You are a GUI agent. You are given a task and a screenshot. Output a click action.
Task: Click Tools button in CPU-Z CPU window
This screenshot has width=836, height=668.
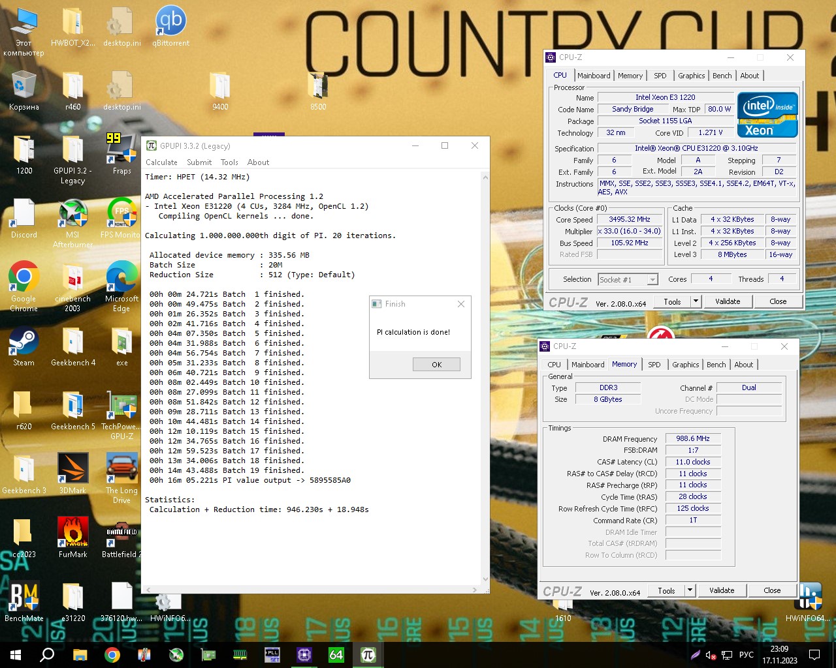point(673,301)
